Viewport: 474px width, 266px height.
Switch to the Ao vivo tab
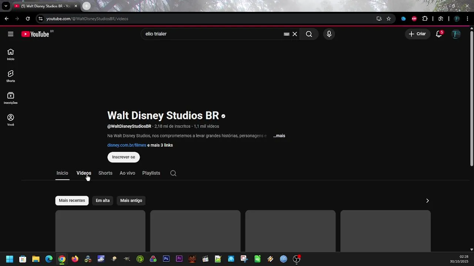coord(127,173)
